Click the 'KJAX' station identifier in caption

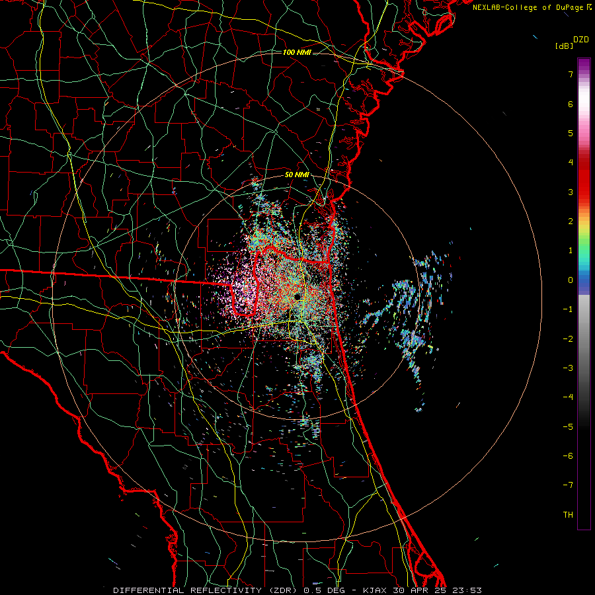click(375, 590)
